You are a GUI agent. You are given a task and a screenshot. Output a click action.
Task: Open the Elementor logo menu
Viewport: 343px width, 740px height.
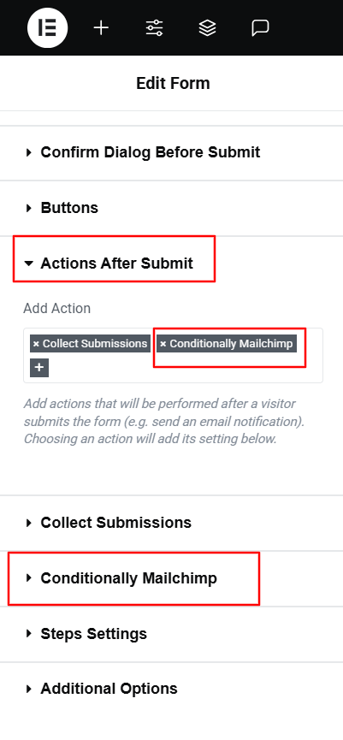coord(47,28)
